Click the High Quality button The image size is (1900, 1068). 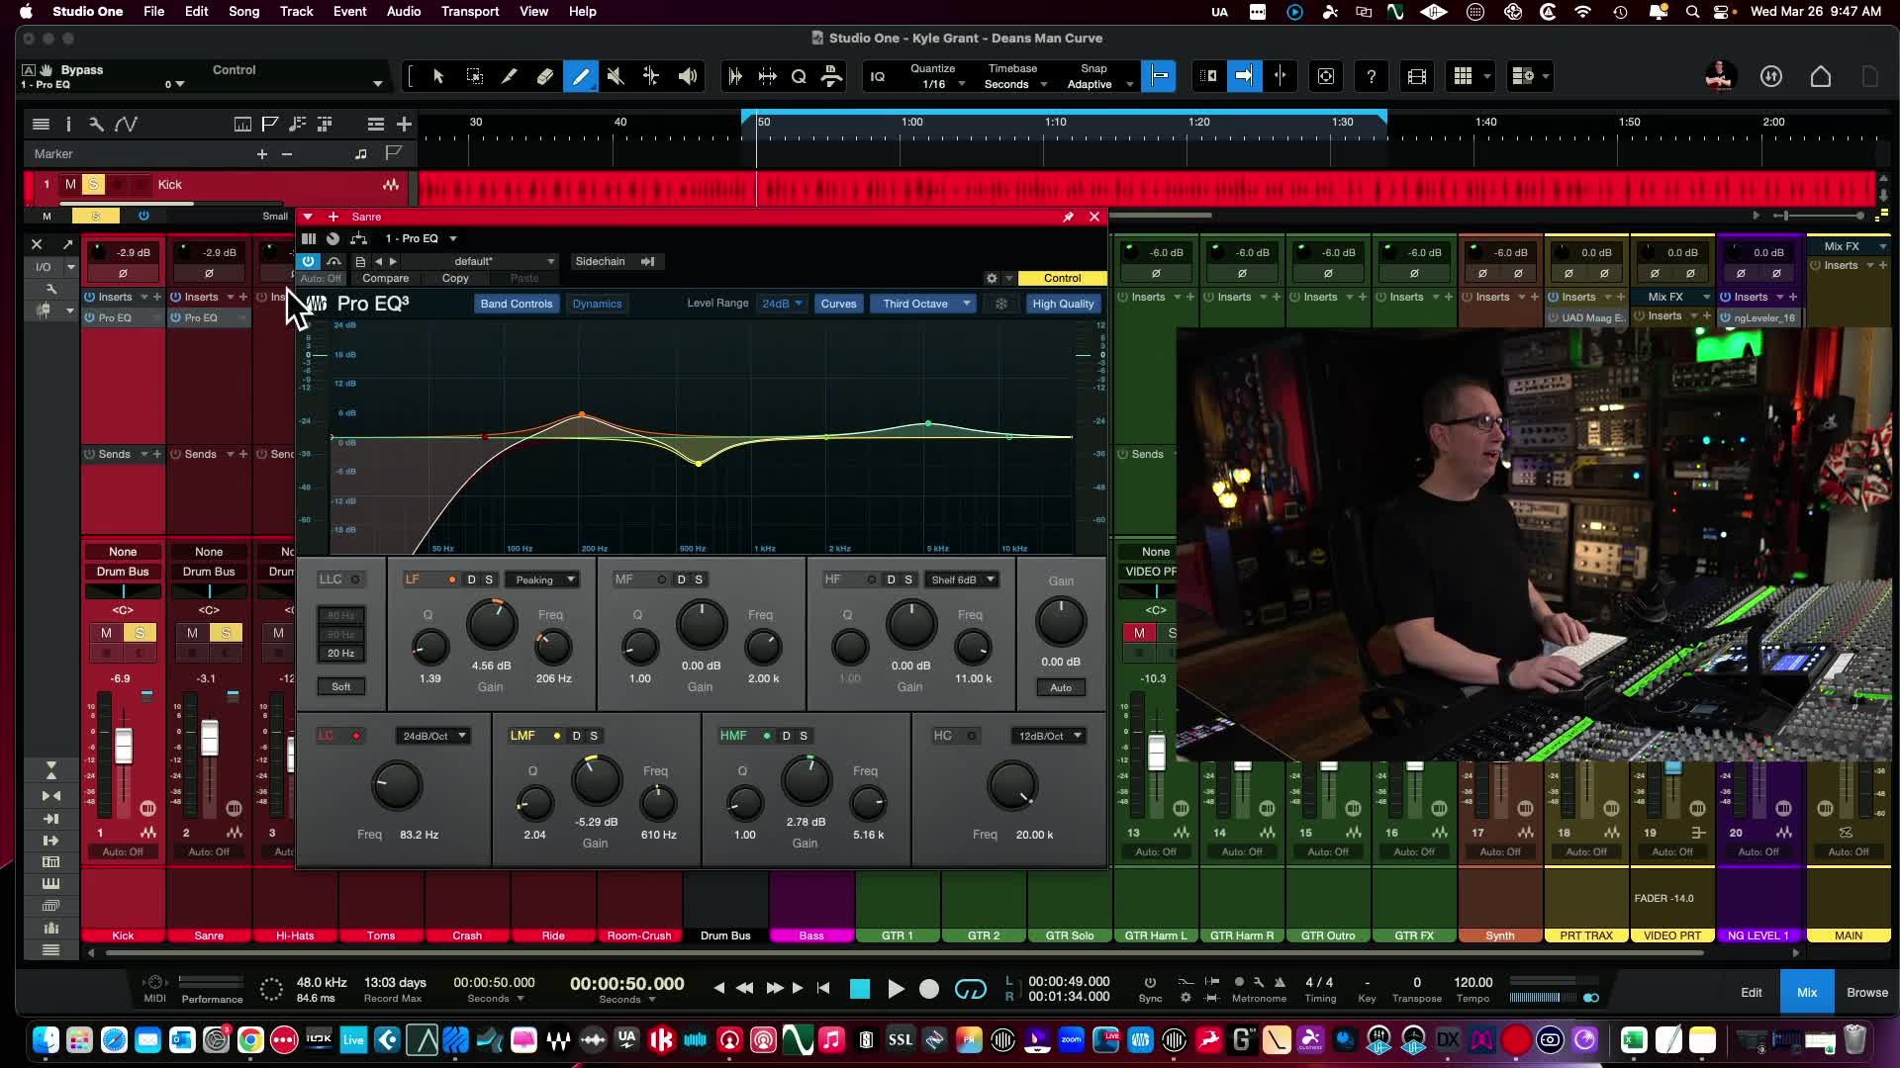pos(1063,304)
